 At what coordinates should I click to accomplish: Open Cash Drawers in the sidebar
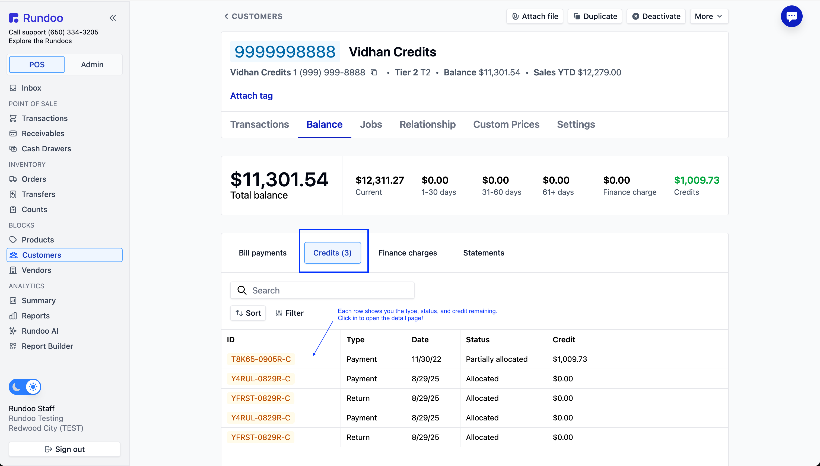(x=46, y=148)
